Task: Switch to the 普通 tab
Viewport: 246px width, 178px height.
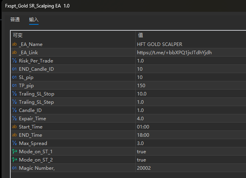Action: point(15,19)
